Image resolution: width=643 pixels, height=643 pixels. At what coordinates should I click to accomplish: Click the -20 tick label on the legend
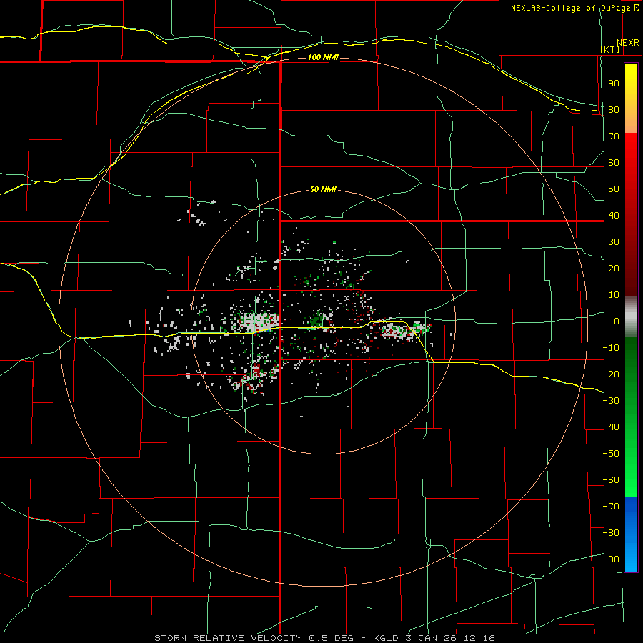click(611, 374)
